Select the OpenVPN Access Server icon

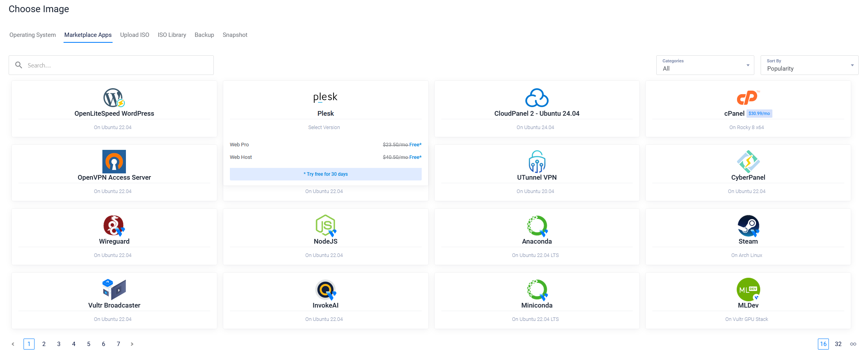pyautogui.click(x=114, y=162)
